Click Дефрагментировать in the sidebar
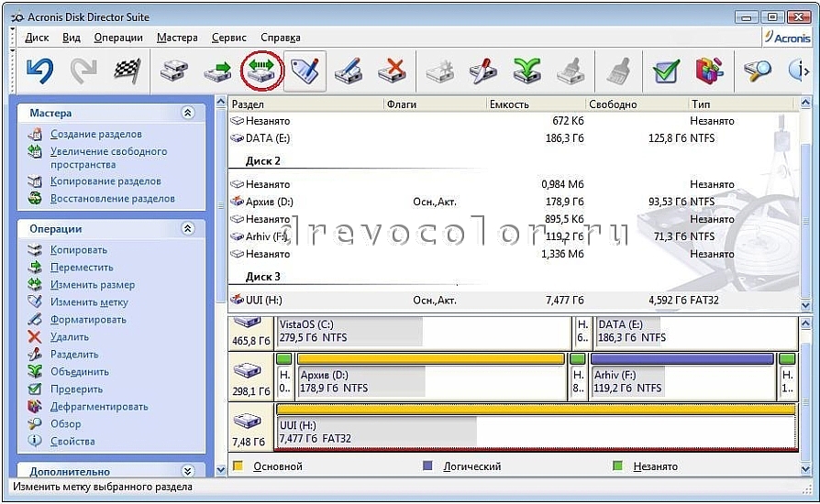820x504 pixels. coord(99,406)
